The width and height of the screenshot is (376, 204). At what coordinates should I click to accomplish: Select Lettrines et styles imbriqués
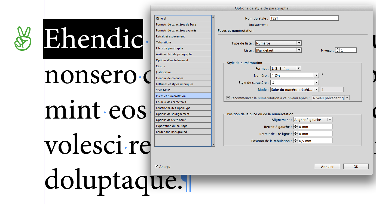(x=183, y=84)
